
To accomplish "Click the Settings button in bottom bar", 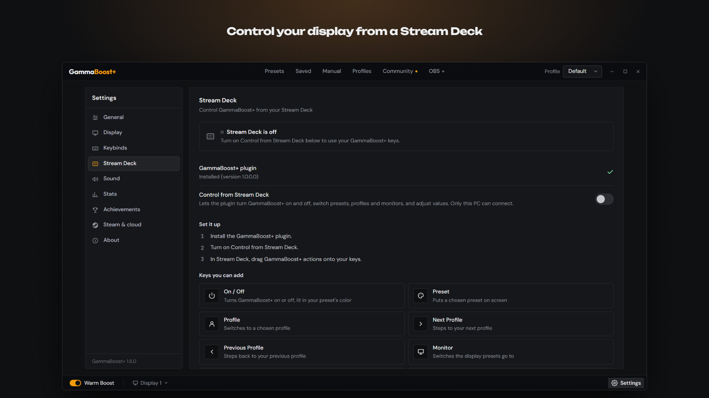I will click(x=626, y=383).
